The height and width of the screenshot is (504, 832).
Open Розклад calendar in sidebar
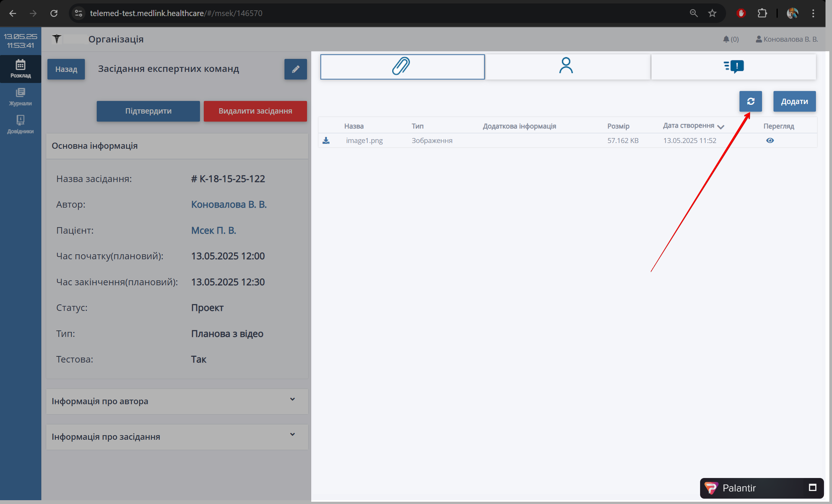tap(21, 69)
